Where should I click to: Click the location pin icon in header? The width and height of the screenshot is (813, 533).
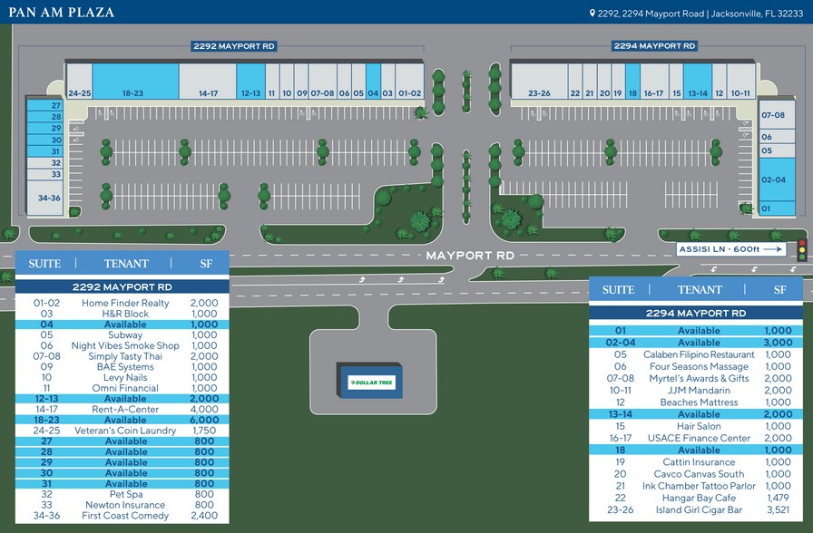[593, 13]
